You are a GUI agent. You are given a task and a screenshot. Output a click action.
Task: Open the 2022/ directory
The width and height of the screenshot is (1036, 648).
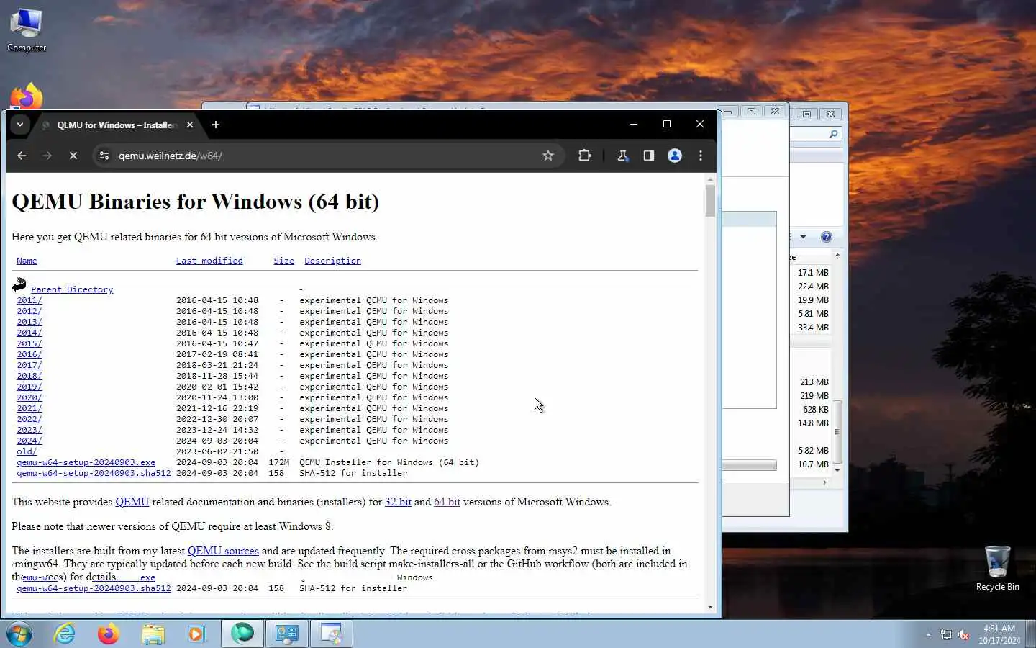click(x=29, y=419)
